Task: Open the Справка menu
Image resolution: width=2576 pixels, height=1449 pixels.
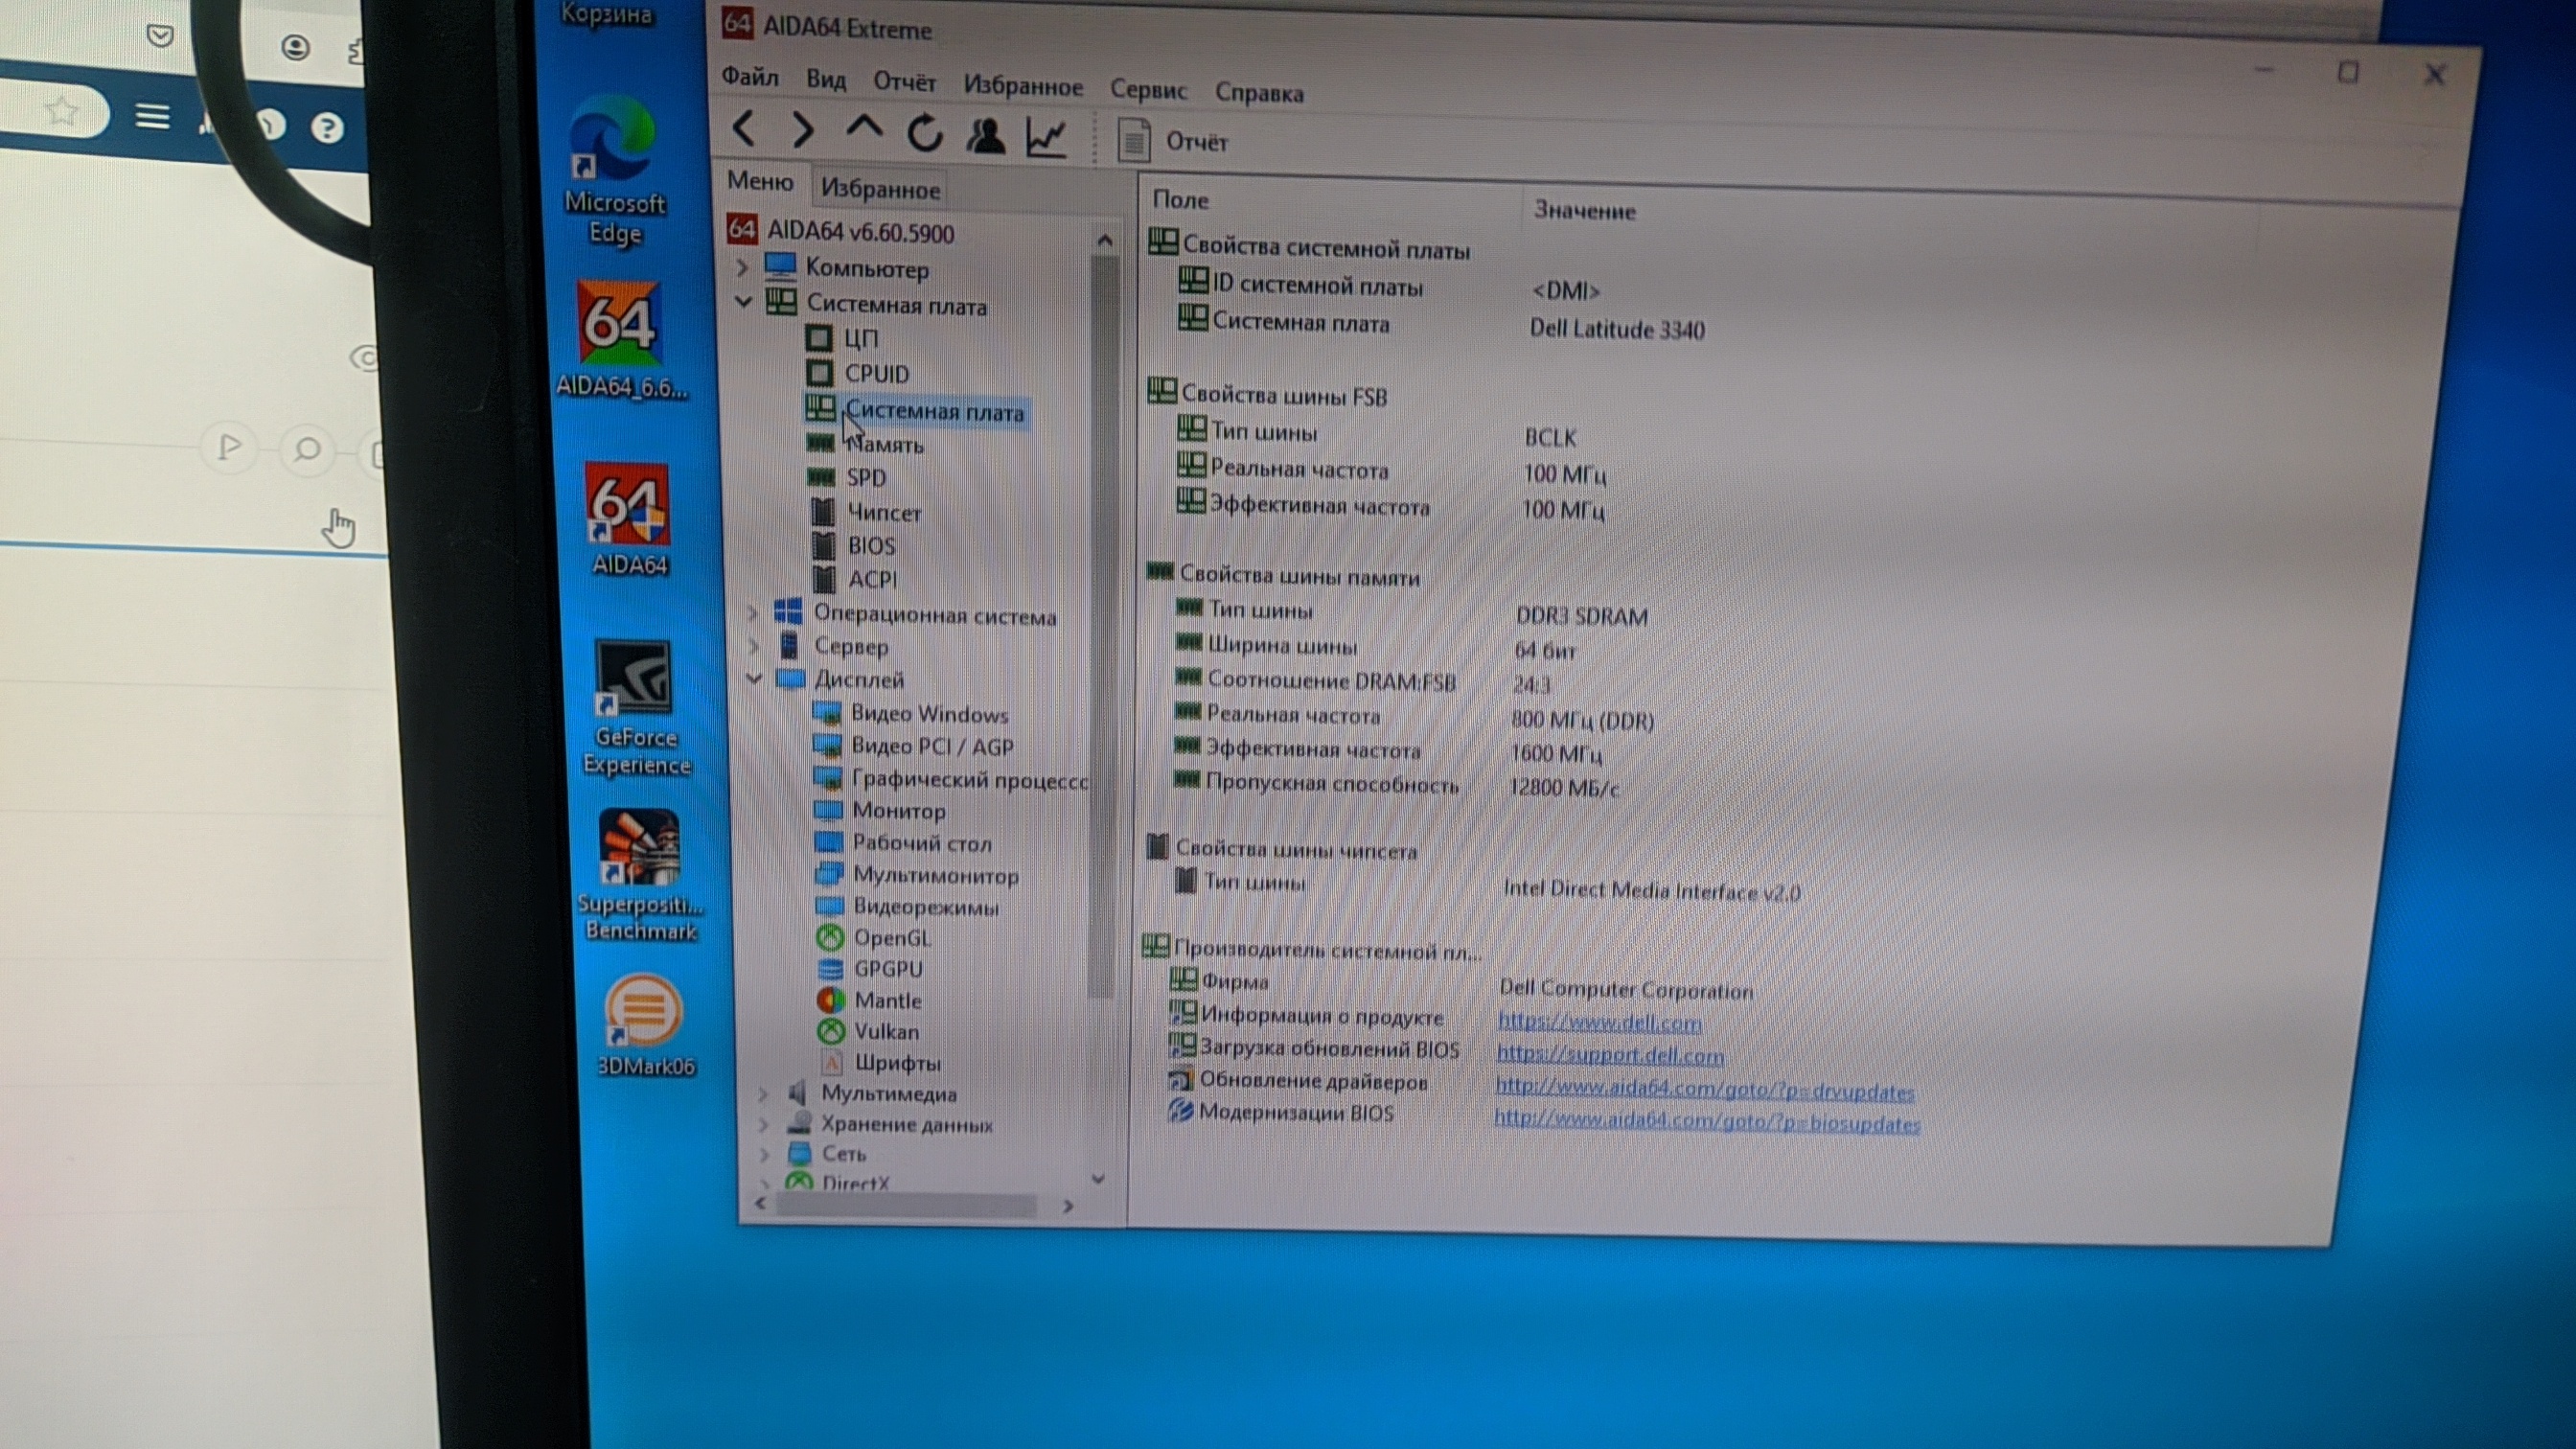Action: 1259,93
